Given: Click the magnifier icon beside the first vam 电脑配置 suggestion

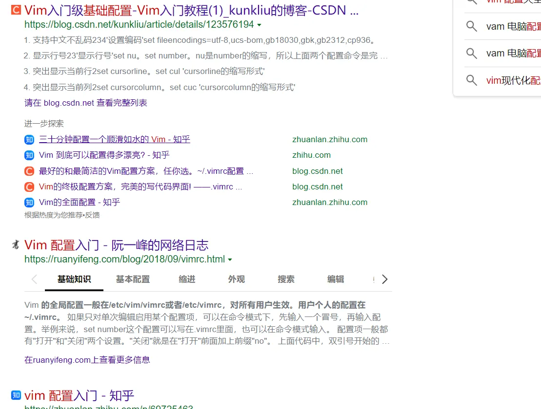Looking at the screenshot, I should tap(471, 26).
